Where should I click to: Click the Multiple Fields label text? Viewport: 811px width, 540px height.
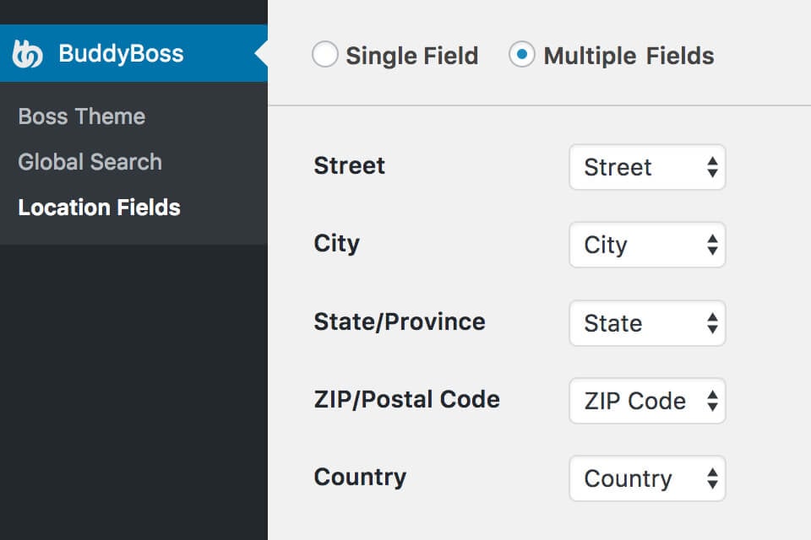tap(629, 57)
